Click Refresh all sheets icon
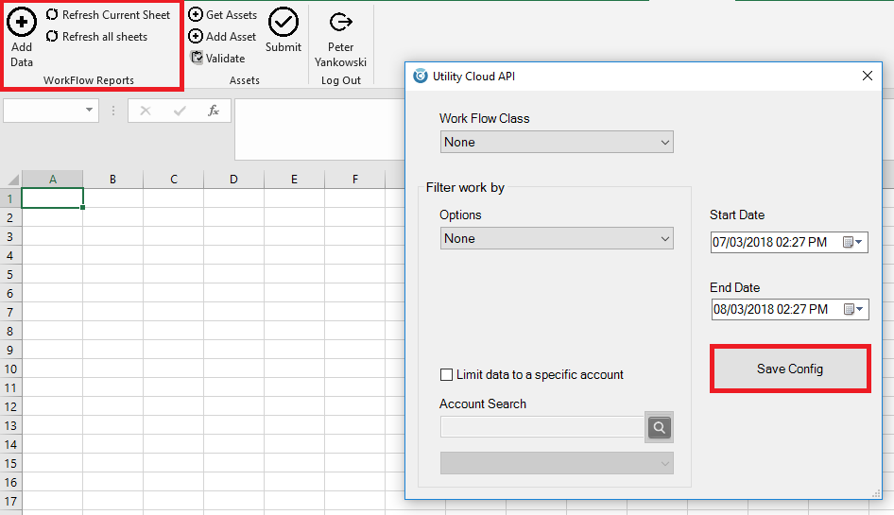This screenshot has height=515, width=894. [x=52, y=37]
